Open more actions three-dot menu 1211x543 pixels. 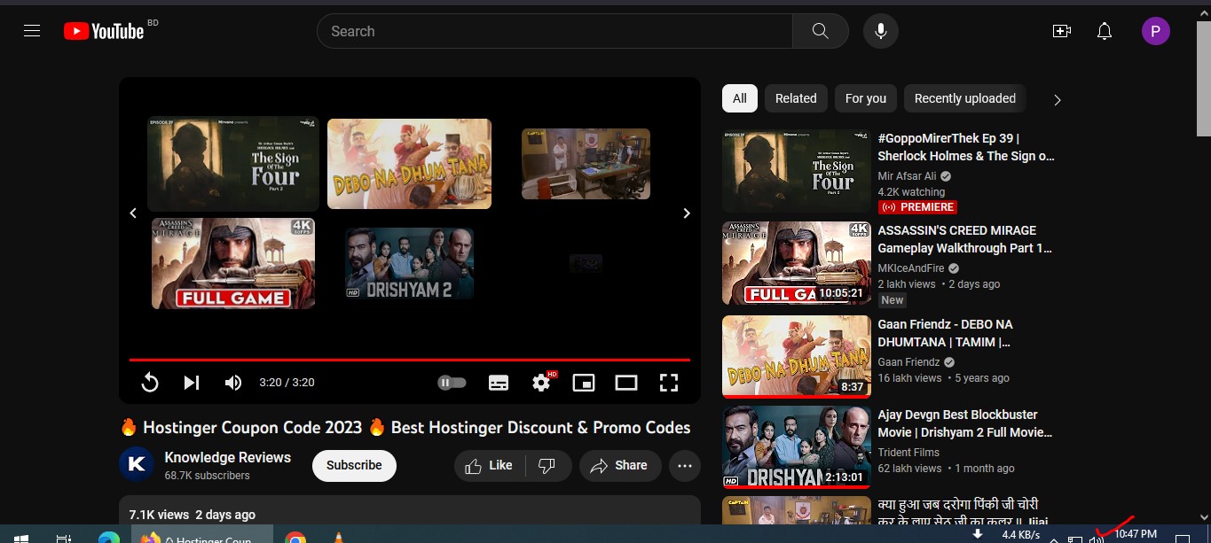click(x=684, y=465)
